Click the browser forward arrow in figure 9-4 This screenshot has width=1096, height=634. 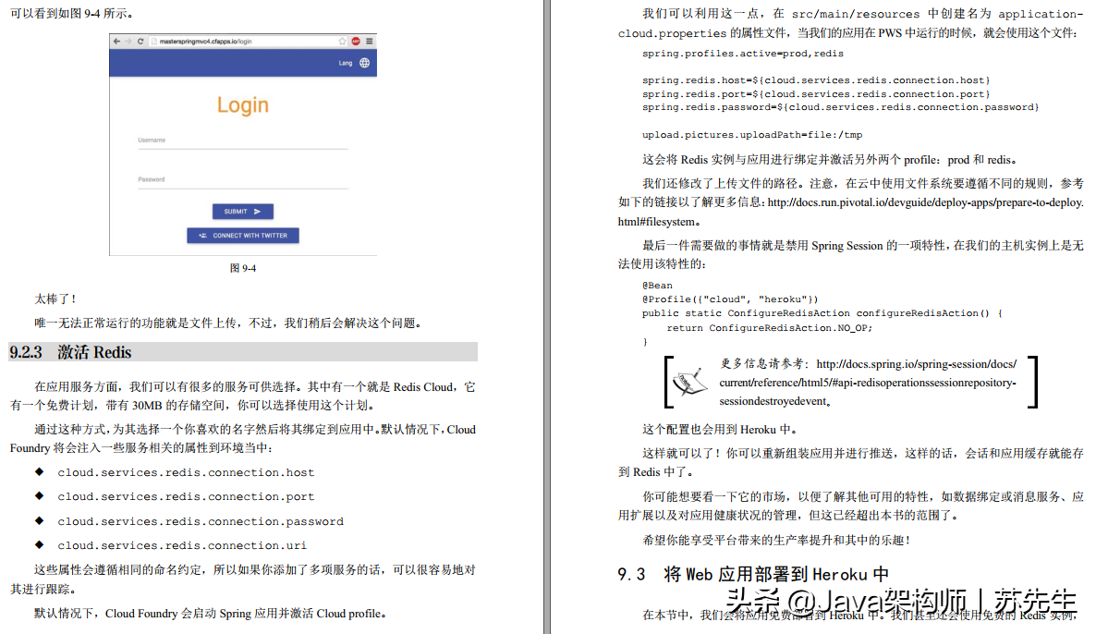128,42
